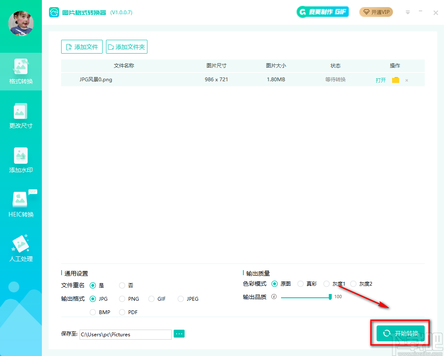444x356 pixels.
Task: Open the 格式转换 panel in sidebar
Action: 21,72
